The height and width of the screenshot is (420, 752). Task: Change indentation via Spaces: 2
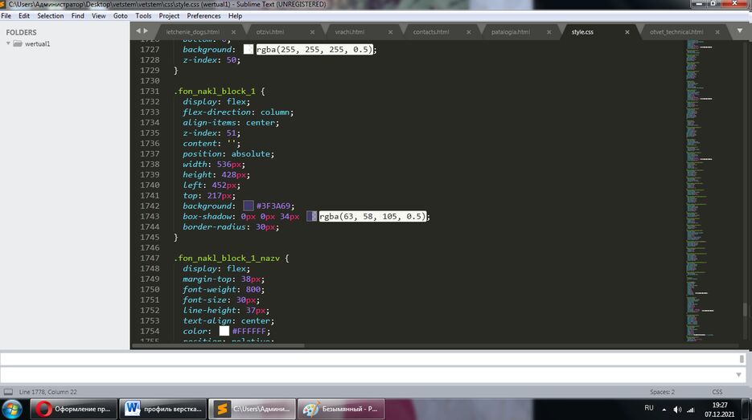[662, 392]
